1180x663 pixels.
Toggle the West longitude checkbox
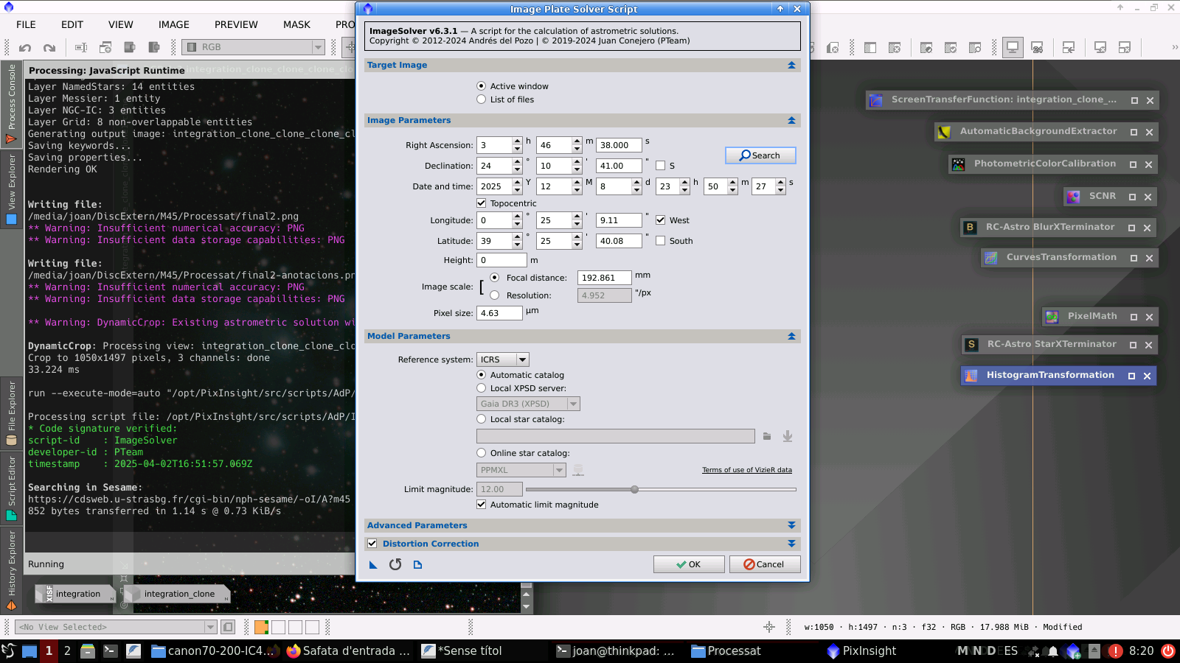(x=661, y=220)
